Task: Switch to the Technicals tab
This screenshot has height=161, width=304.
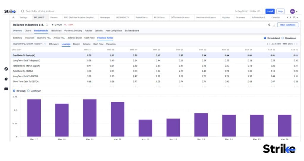Action: pyautogui.click(x=56, y=31)
